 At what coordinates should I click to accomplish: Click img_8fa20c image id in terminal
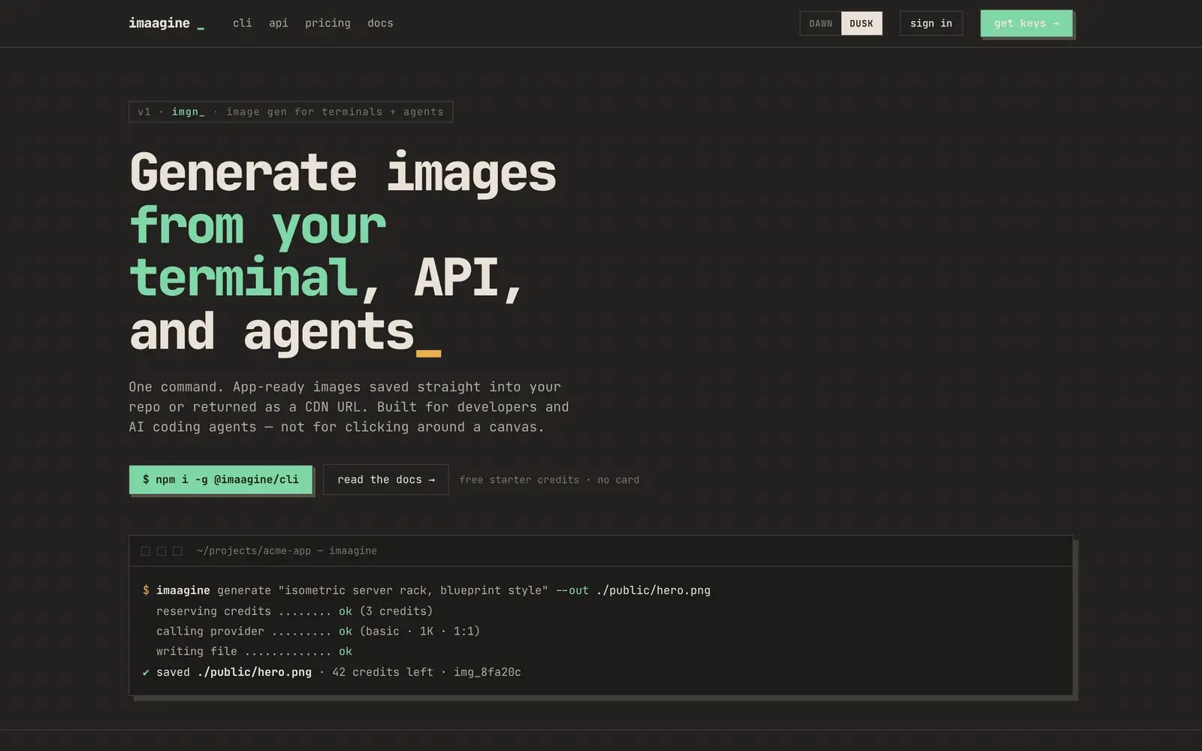(x=487, y=672)
